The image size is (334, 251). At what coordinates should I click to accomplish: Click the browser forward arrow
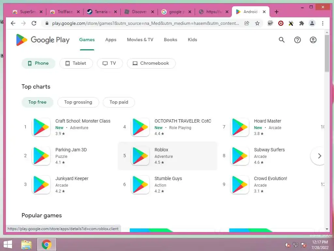pos(23,23)
